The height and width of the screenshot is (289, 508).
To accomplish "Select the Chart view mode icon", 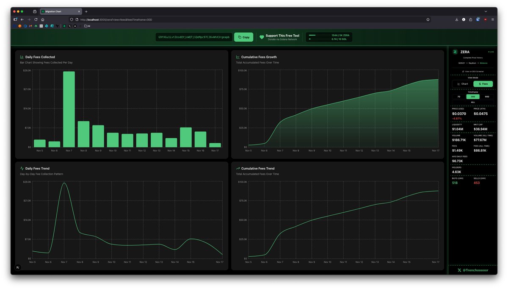I will point(459,84).
